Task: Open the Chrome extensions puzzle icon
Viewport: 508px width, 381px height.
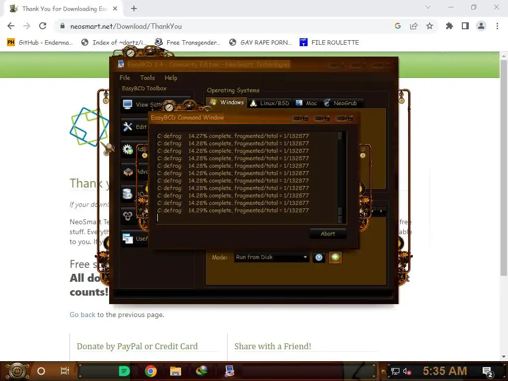Action: point(449,26)
